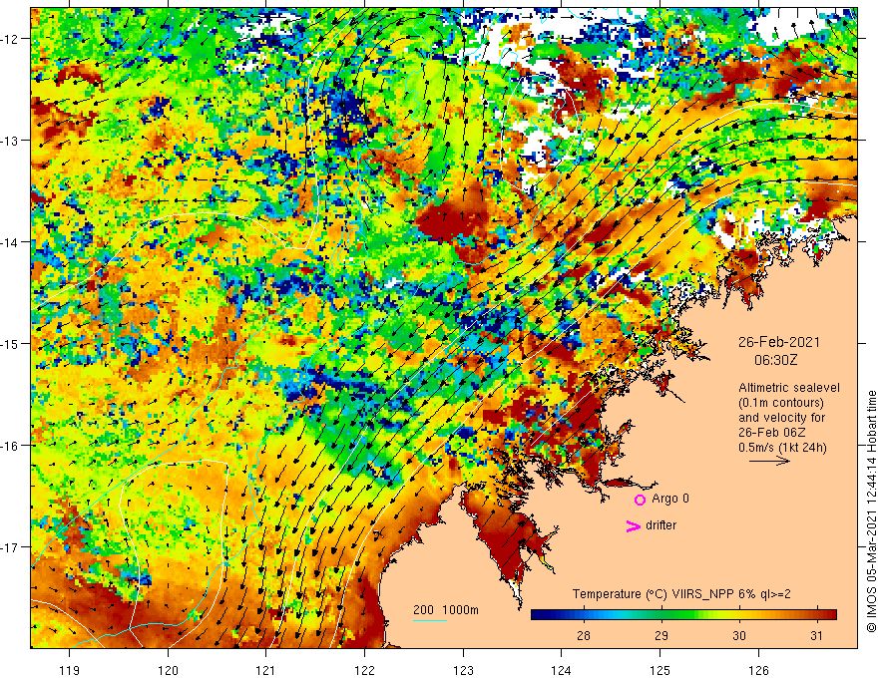Click latitude axis label -13
The image size is (878, 678).
pyautogui.click(x=10, y=141)
